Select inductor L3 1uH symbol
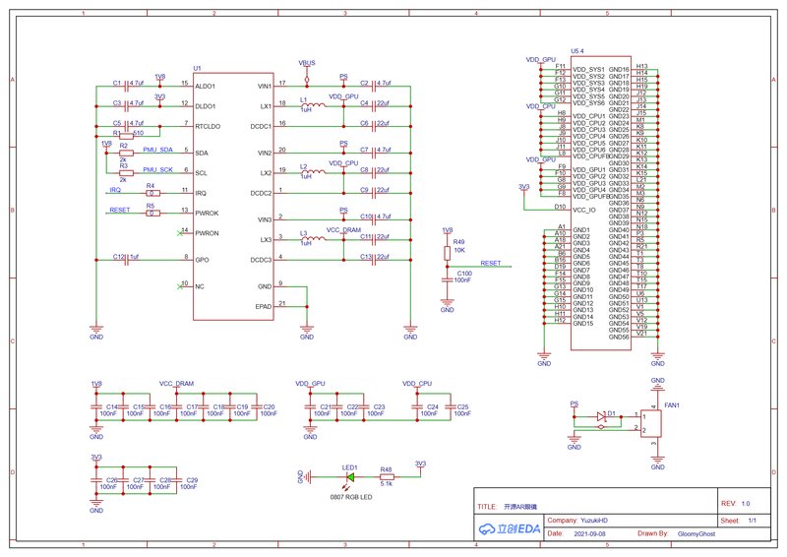Screen dimensions: 787x557 [314, 238]
